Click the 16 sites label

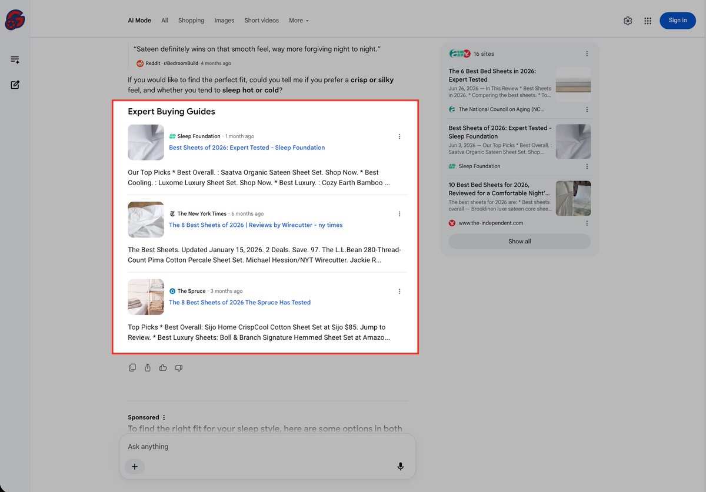(x=484, y=53)
